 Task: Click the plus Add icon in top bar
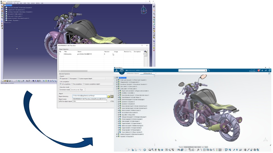pyautogui.click(x=262, y=71)
